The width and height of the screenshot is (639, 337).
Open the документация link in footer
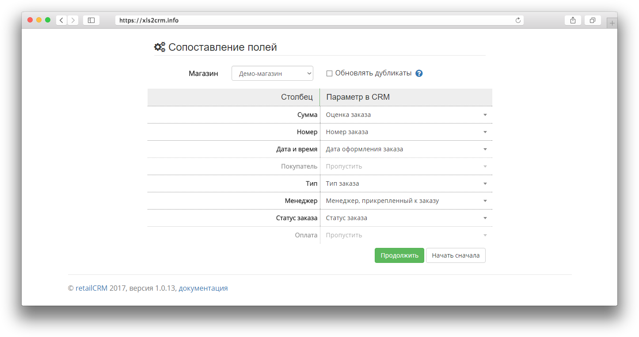(203, 288)
